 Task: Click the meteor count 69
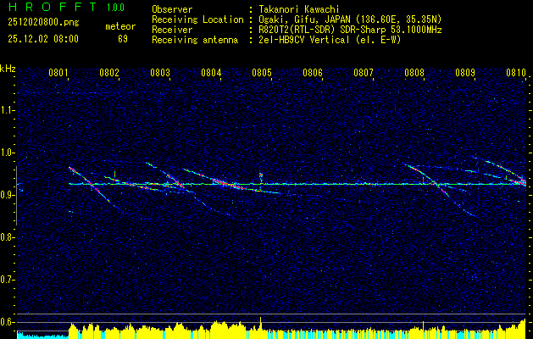[123, 39]
